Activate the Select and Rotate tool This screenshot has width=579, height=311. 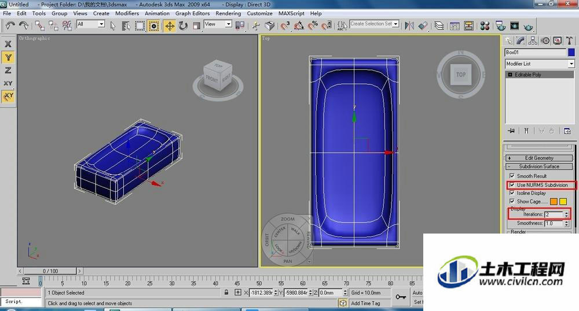[x=183, y=26]
